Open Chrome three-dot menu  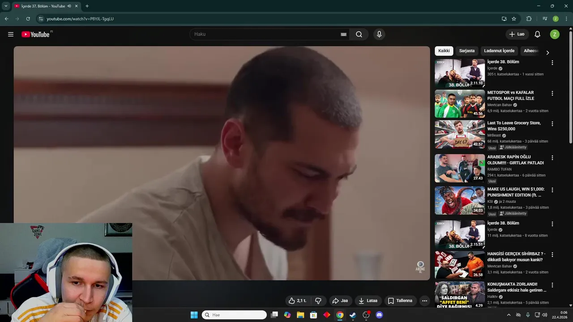(x=566, y=19)
